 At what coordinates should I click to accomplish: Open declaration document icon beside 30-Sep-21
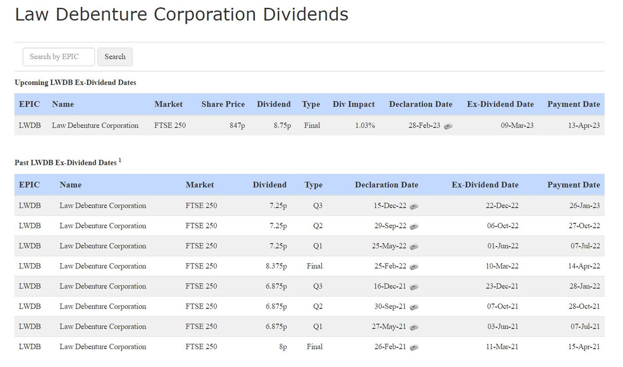click(414, 307)
